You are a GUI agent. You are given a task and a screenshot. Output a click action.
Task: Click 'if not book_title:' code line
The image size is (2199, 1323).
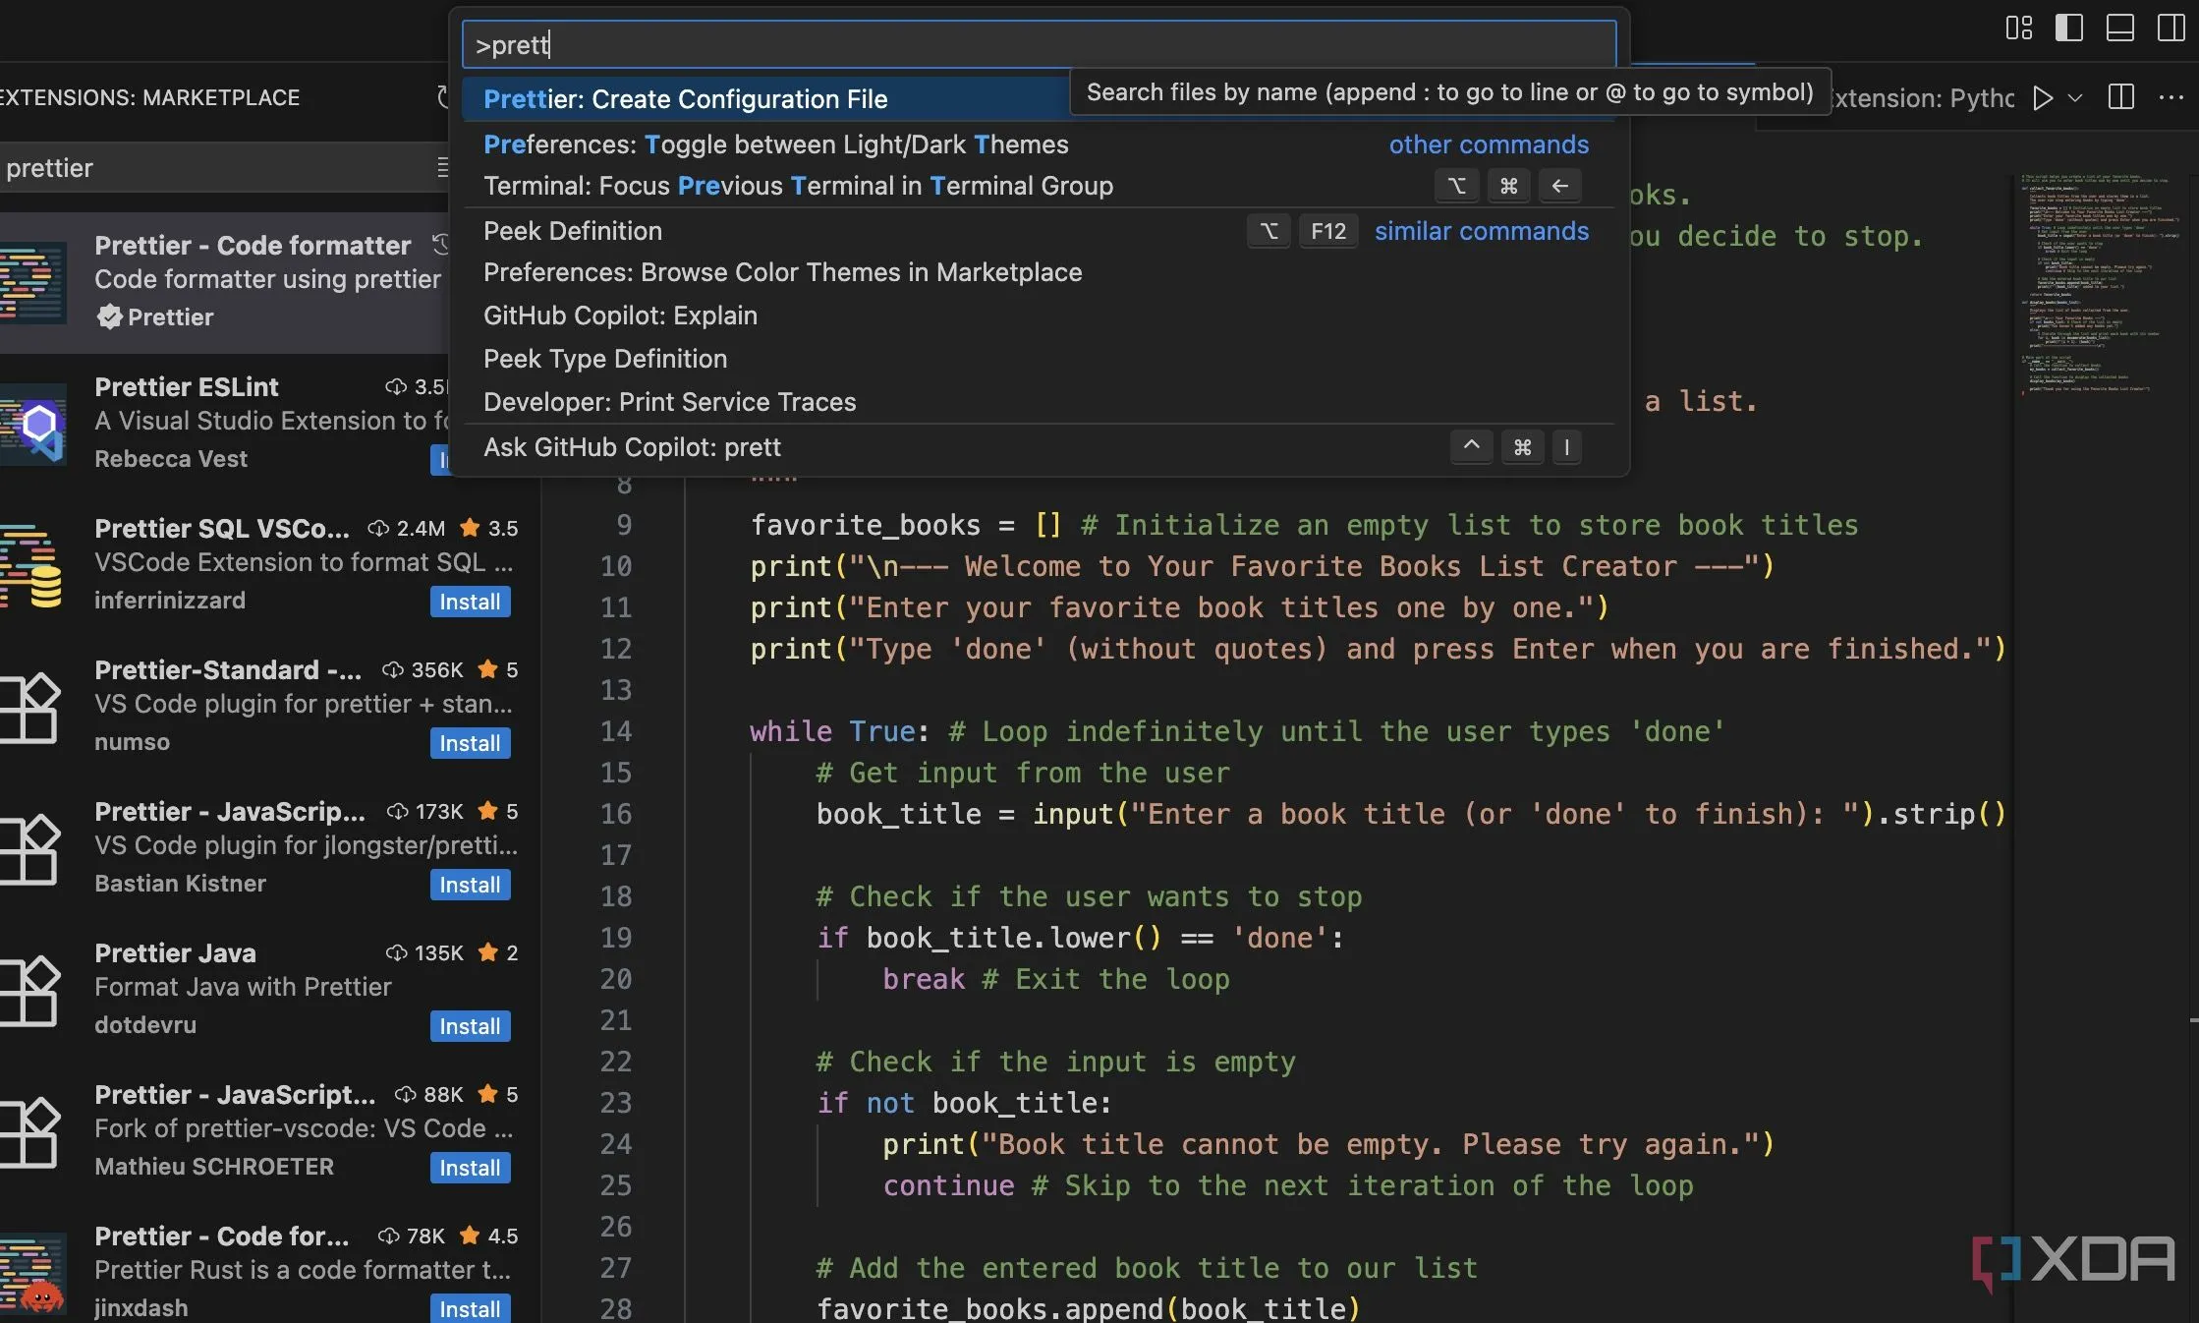(x=964, y=1103)
